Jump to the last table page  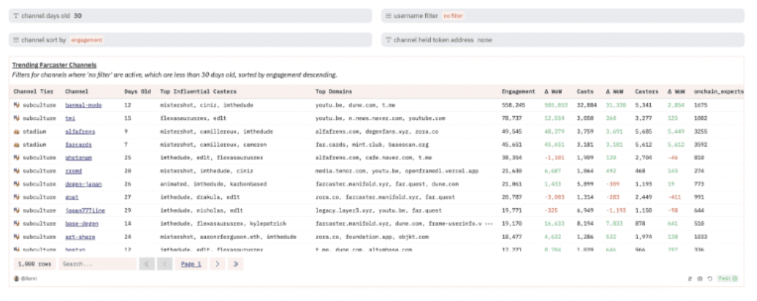coord(235,264)
